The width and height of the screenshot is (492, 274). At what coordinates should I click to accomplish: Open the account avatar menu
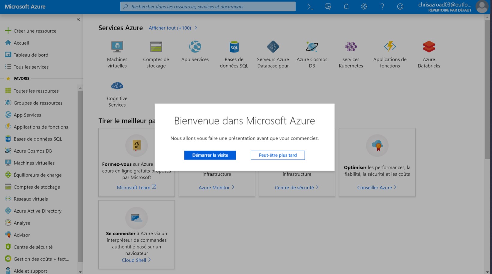click(x=482, y=7)
